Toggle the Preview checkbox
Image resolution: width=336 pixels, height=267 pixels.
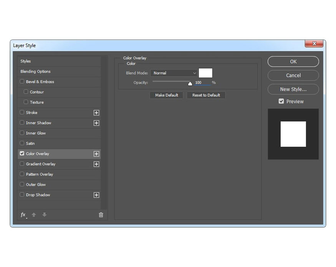click(x=281, y=101)
